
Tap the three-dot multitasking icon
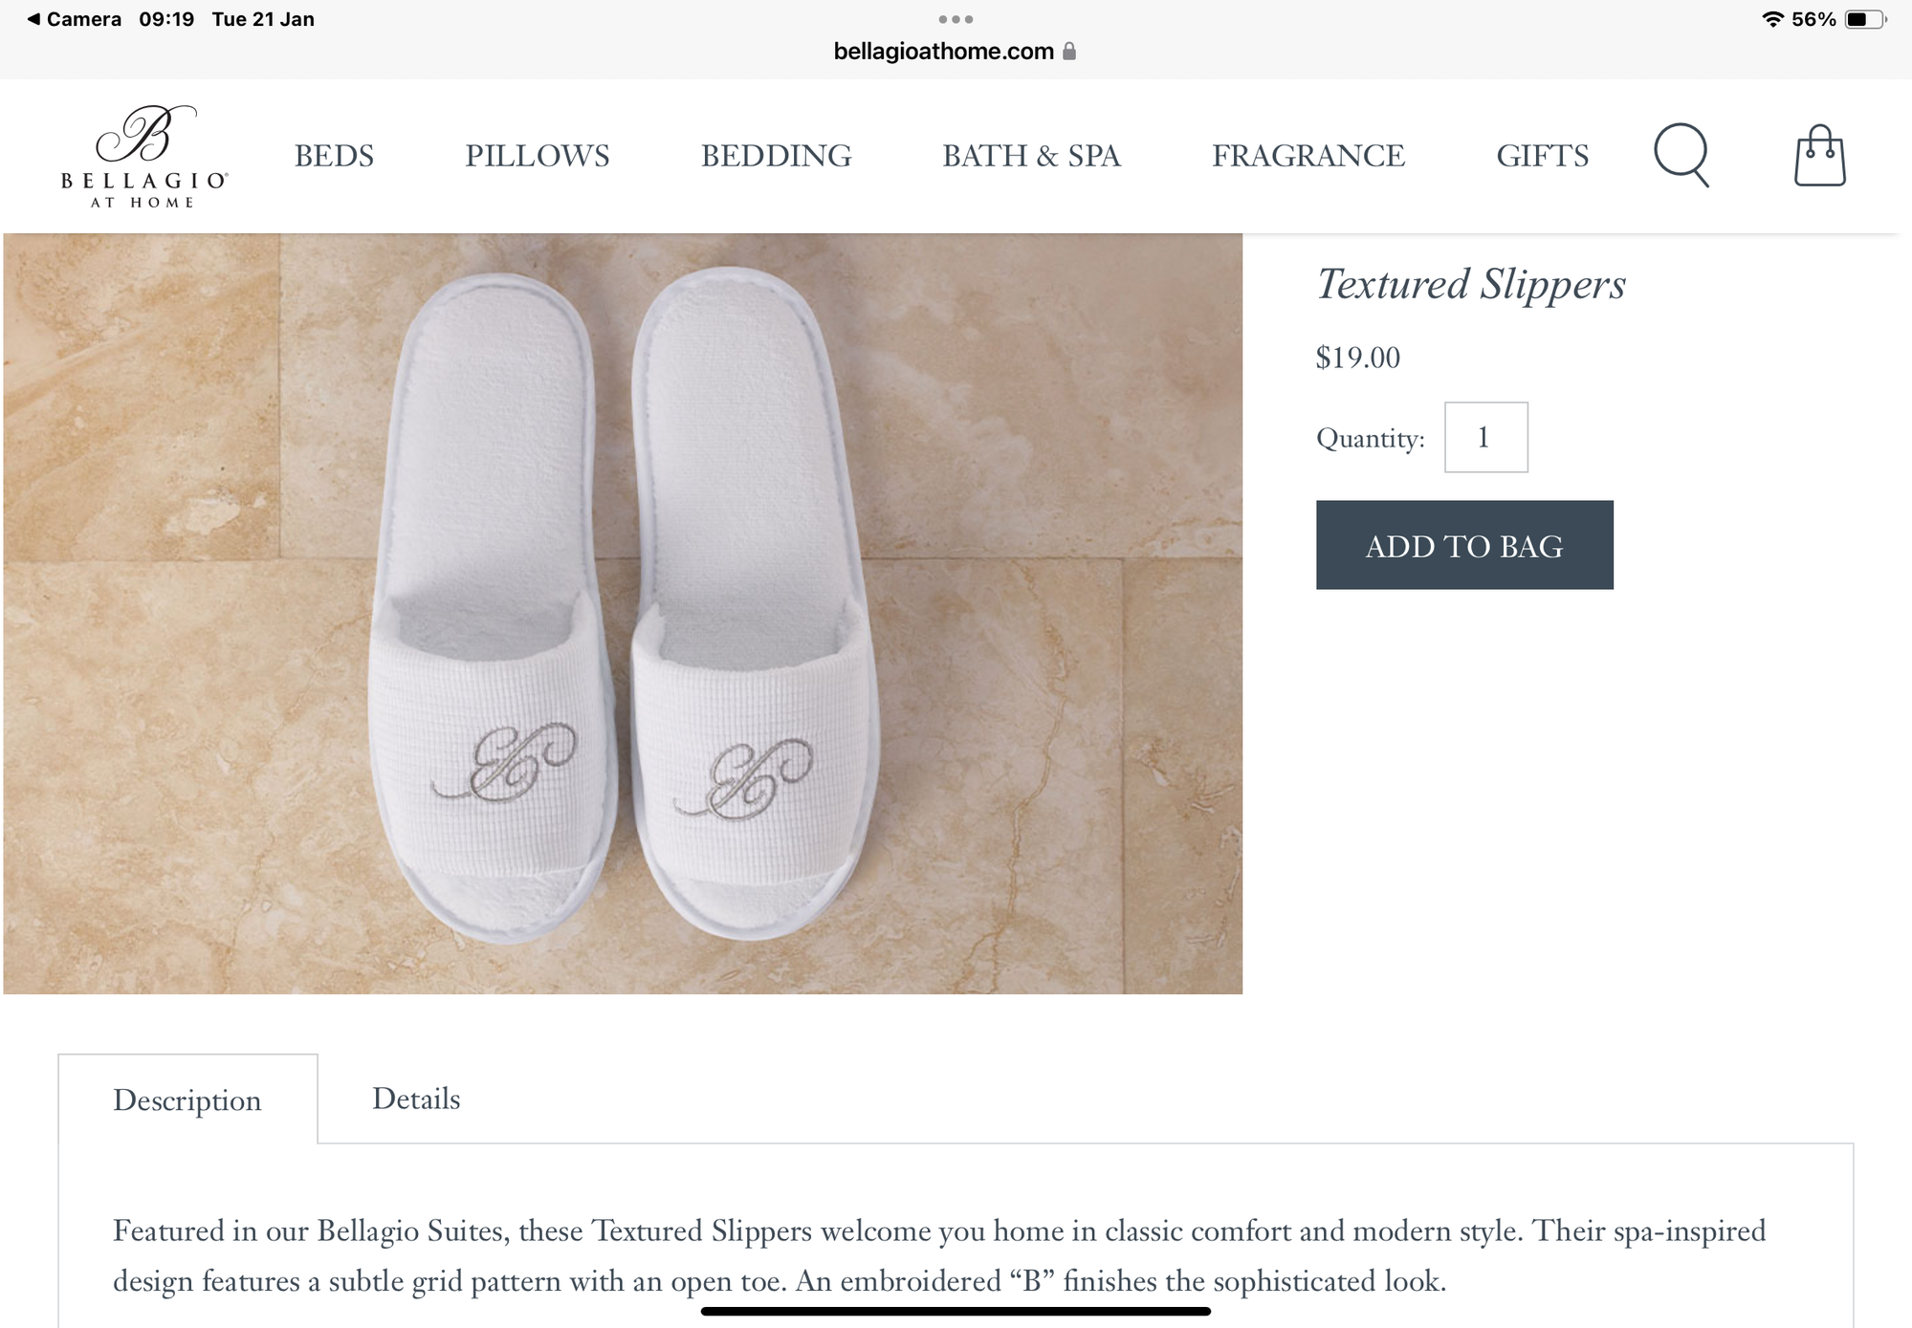pyautogui.click(x=956, y=19)
